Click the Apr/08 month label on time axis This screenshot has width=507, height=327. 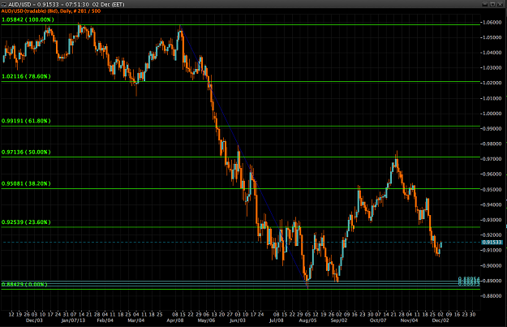[175, 321]
